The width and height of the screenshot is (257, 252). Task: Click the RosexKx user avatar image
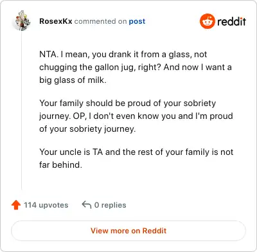22,21
